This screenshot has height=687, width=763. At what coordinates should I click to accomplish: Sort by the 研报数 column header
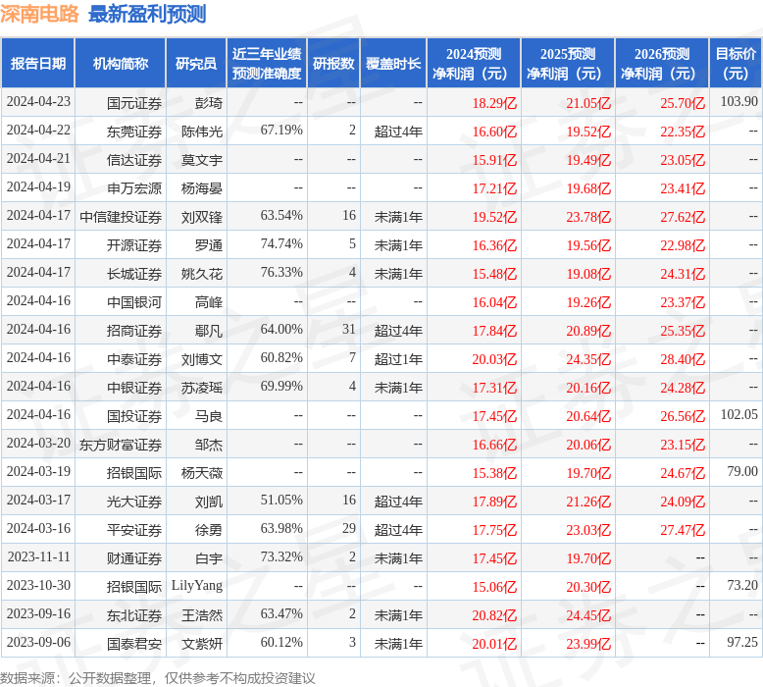click(x=333, y=64)
